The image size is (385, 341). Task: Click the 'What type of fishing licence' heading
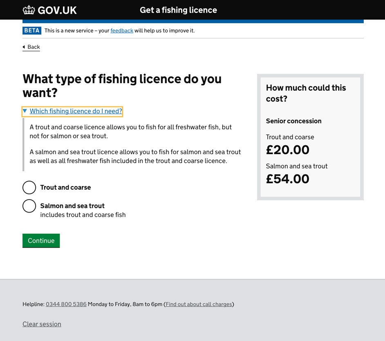tap(121, 86)
